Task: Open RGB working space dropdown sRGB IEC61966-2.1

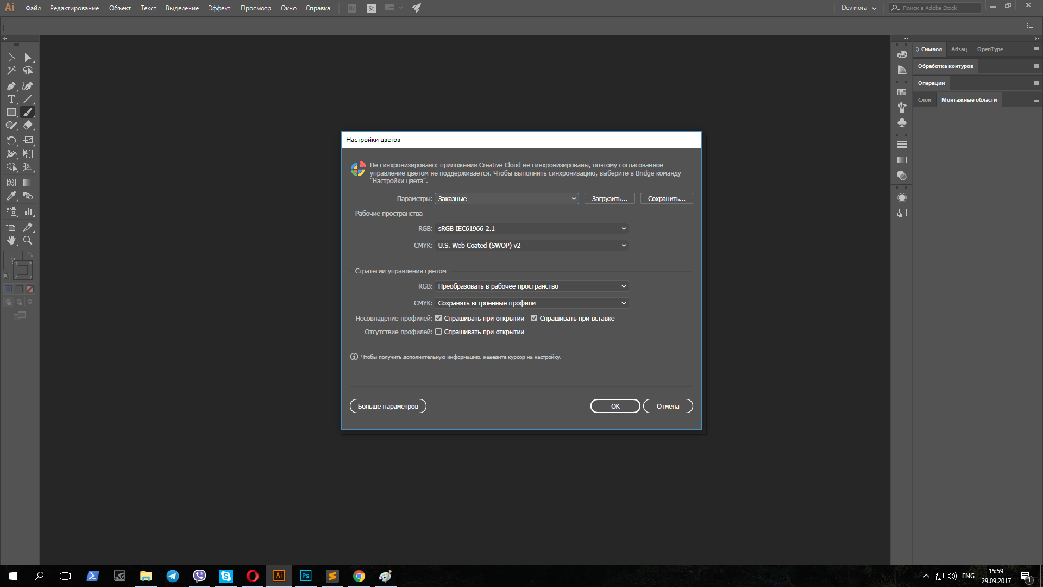Action: click(x=531, y=229)
